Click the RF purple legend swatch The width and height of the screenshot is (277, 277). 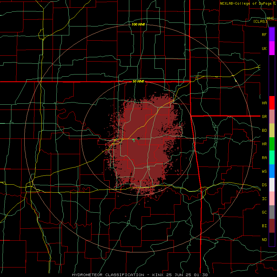pyautogui.click(x=272, y=34)
